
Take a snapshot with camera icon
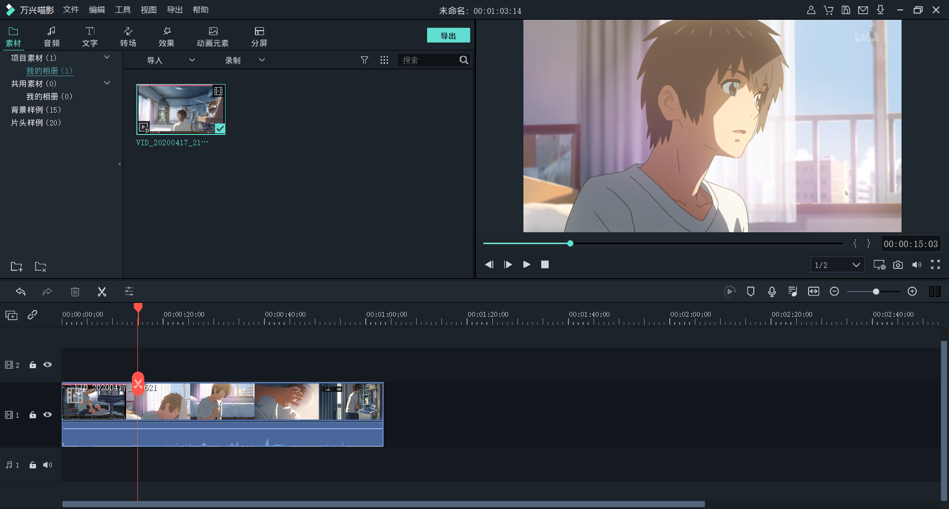tap(898, 265)
